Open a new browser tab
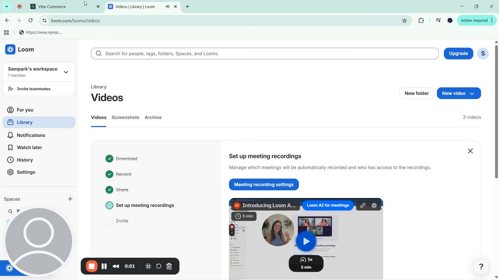This screenshot has height=280, width=499. click(188, 7)
